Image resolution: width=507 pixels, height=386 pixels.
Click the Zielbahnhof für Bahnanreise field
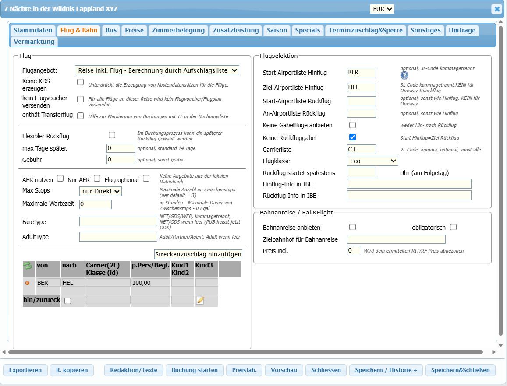tap(396, 239)
